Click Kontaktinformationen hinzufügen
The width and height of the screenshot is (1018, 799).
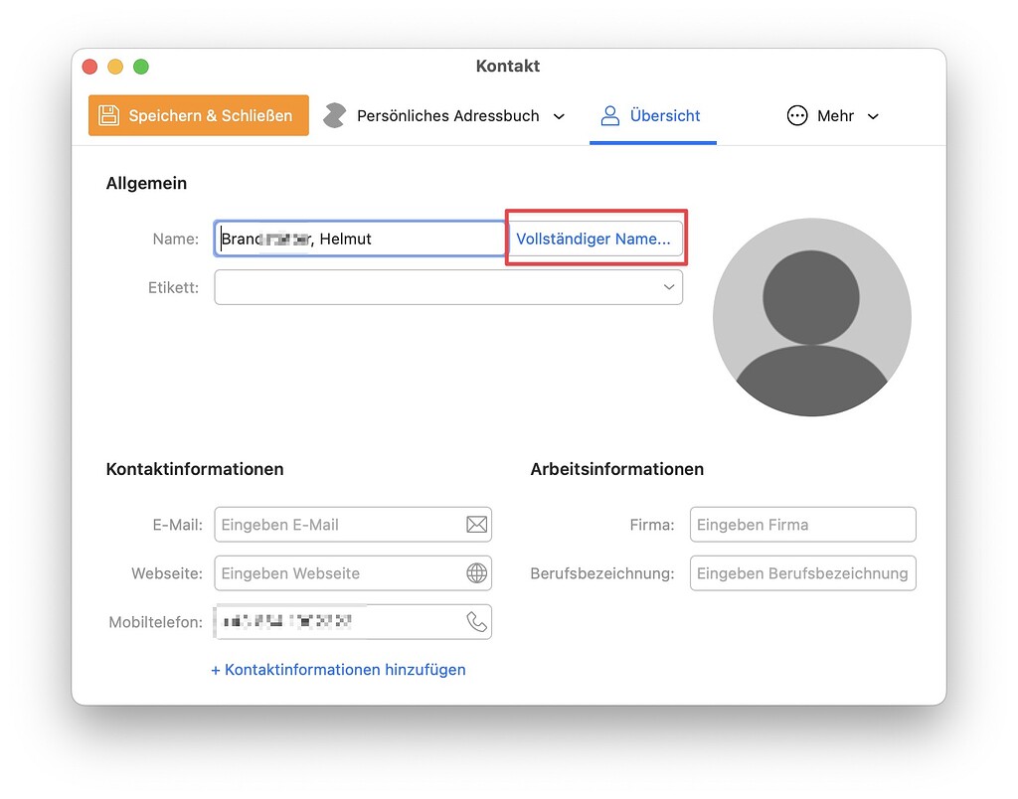(x=339, y=670)
